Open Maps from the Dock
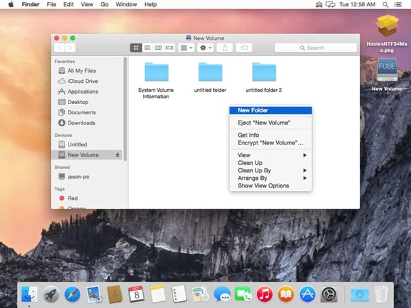The width and height of the screenshot is (411, 308). (x=200, y=294)
